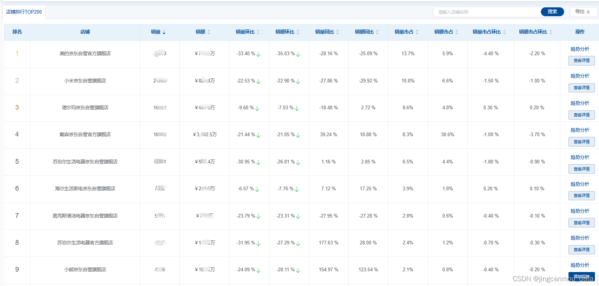The image size is (599, 286).
Task: Open 趋势分析 for 小米京东自营旗舰店
Action: coord(580,76)
